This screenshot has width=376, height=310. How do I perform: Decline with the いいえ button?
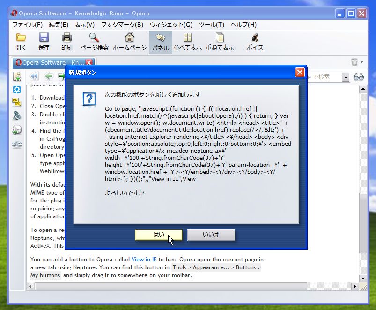pyautogui.click(x=211, y=235)
